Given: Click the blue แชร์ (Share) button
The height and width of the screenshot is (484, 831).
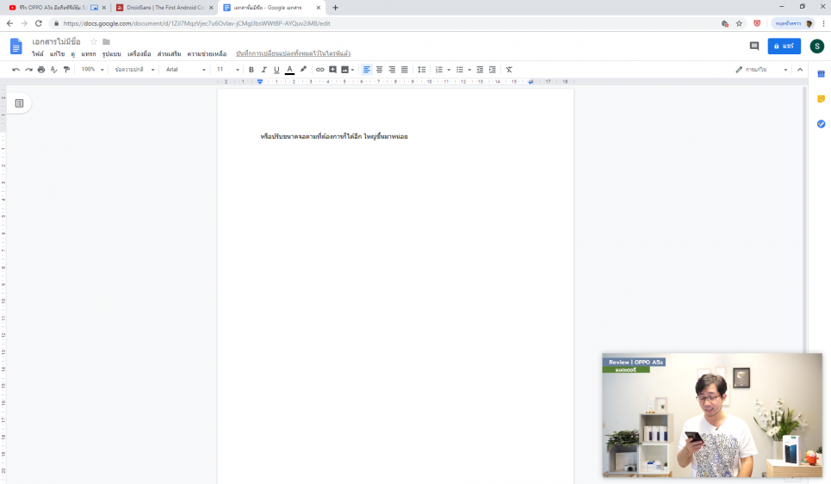Looking at the screenshot, I should tap(784, 46).
